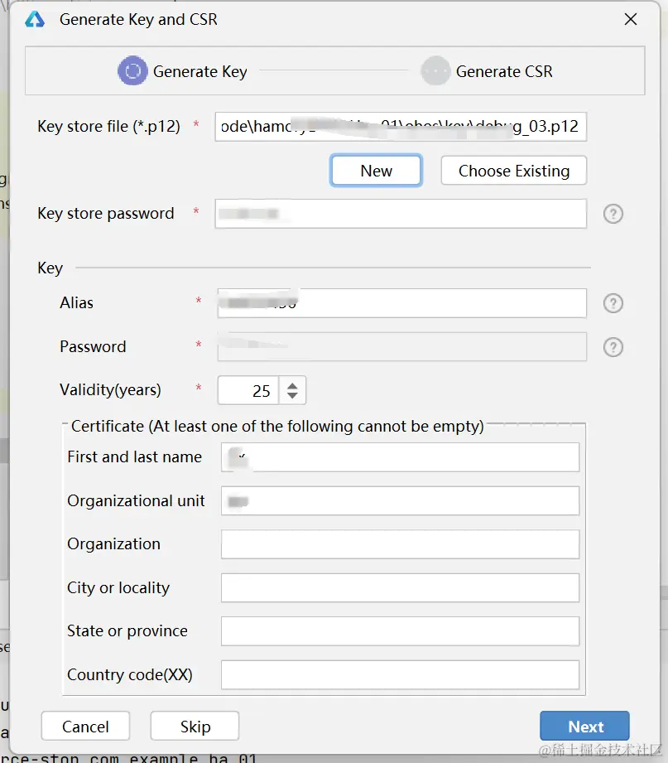Decrease Validity years with down arrow
Screen dimensions: 668x763
click(x=292, y=396)
